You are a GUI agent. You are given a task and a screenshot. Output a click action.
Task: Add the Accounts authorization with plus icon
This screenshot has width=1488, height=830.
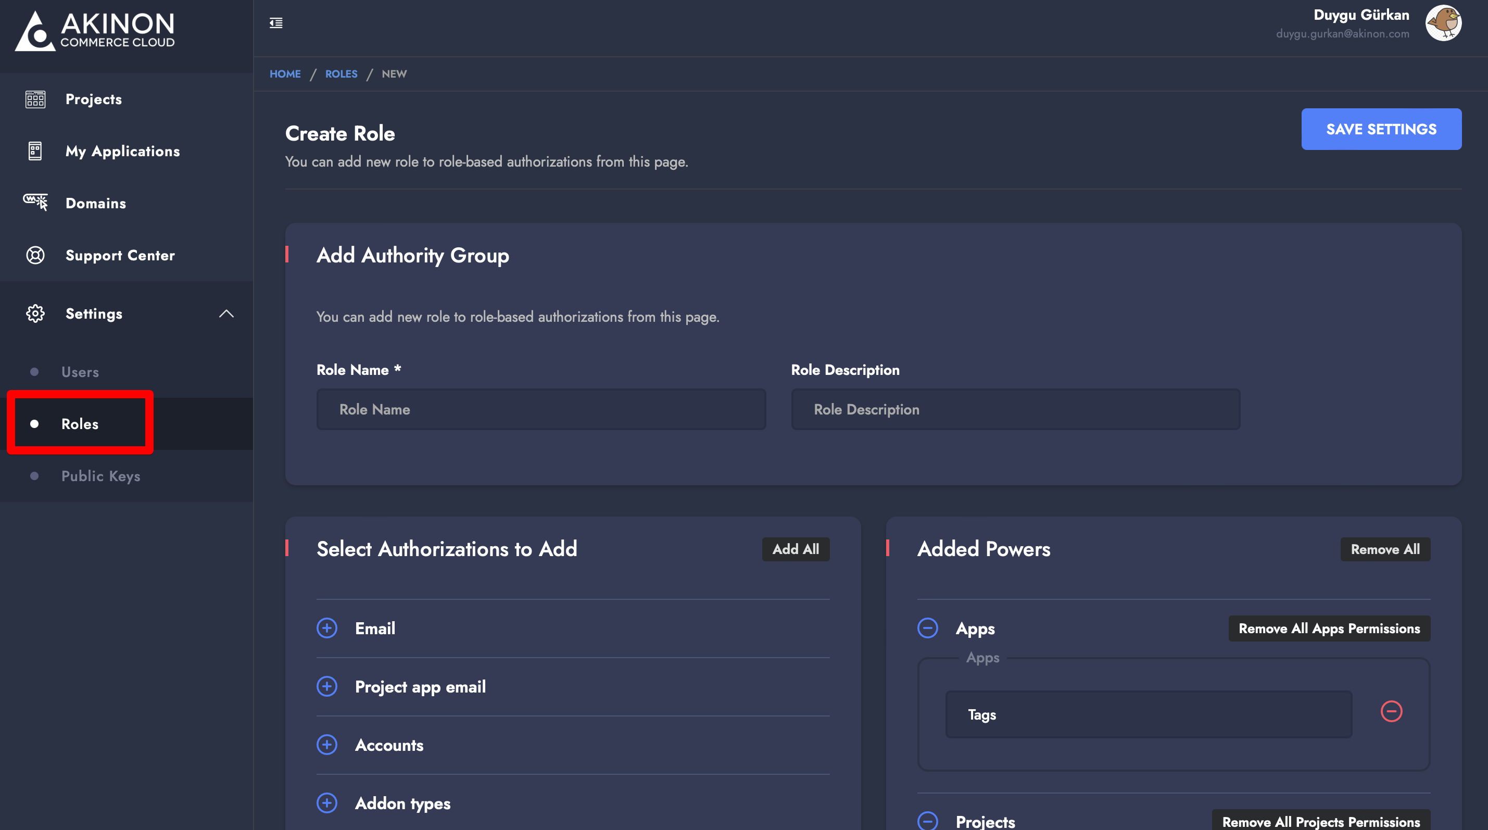(327, 745)
